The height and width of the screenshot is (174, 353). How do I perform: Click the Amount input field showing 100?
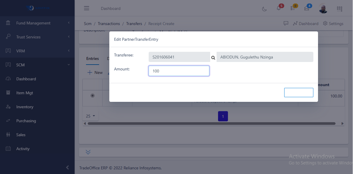click(179, 71)
